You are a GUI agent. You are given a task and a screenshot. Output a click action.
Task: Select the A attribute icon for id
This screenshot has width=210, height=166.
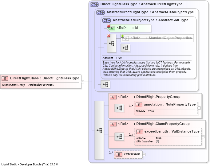pos(112,28)
